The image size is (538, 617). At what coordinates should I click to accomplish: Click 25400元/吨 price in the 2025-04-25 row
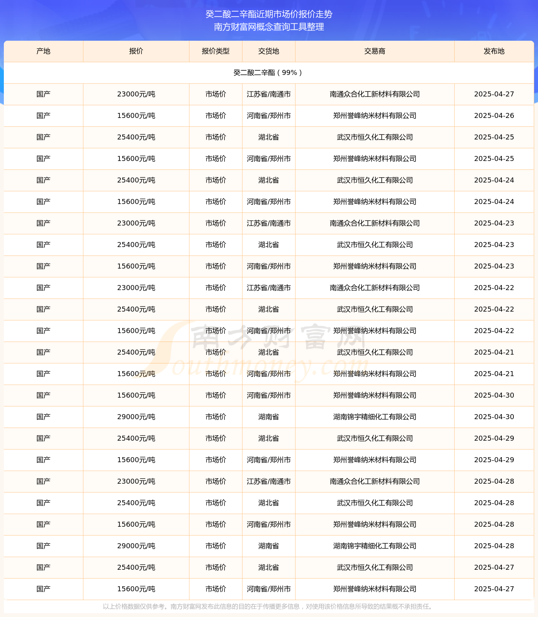point(136,137)
